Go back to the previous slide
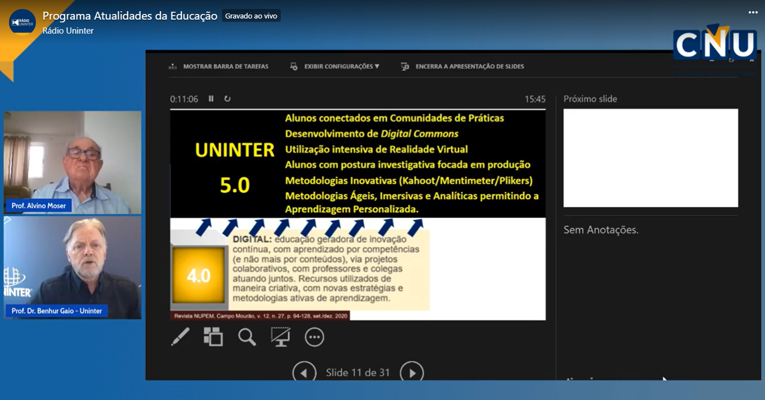The height and width of the screenshot is (400, 765). point(304,373)
